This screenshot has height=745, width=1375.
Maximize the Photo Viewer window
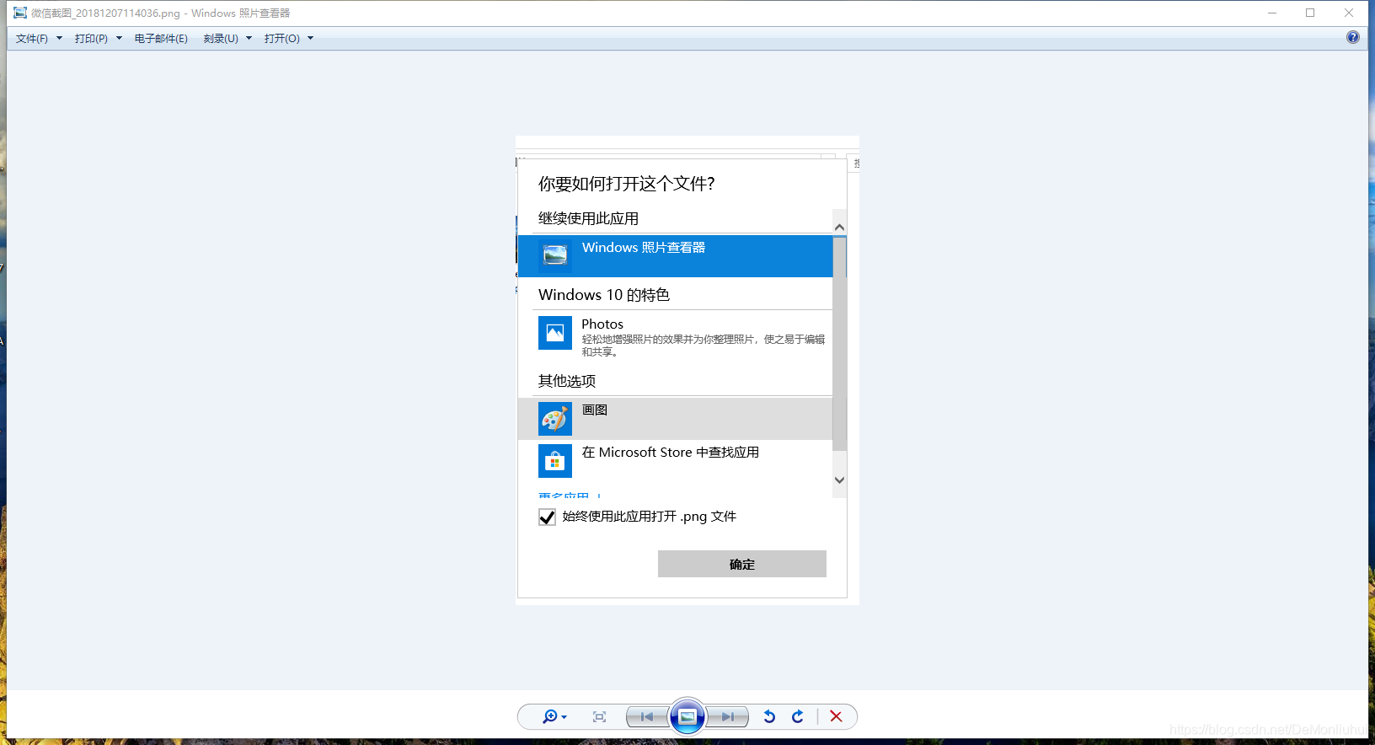click(1310, 13)
